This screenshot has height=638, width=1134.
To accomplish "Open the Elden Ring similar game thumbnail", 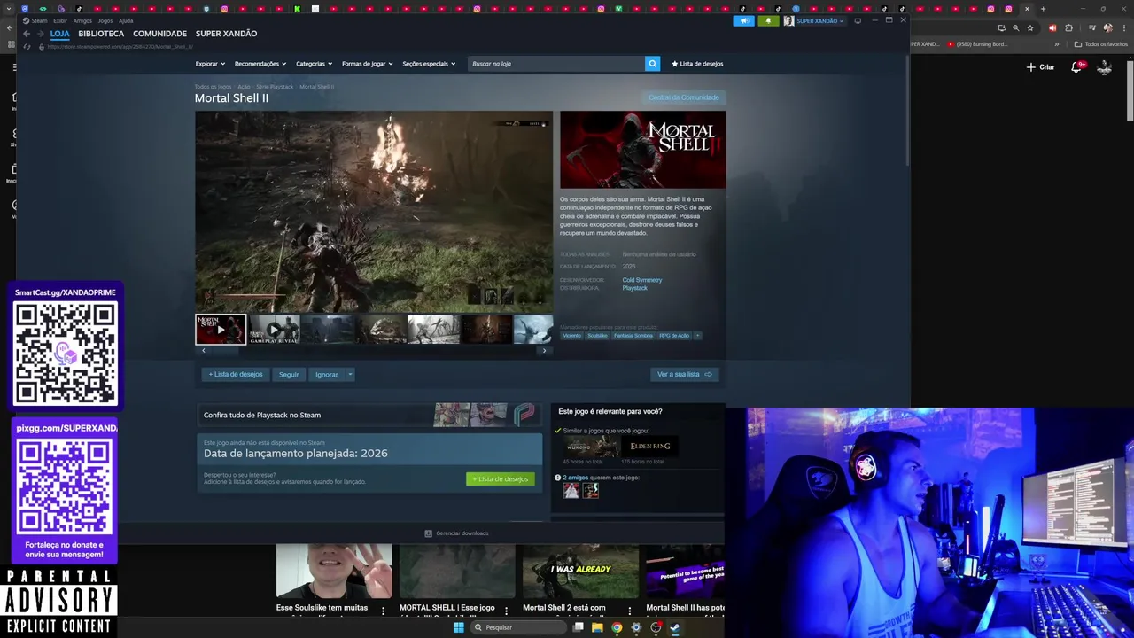I will (x=649, y=446).
